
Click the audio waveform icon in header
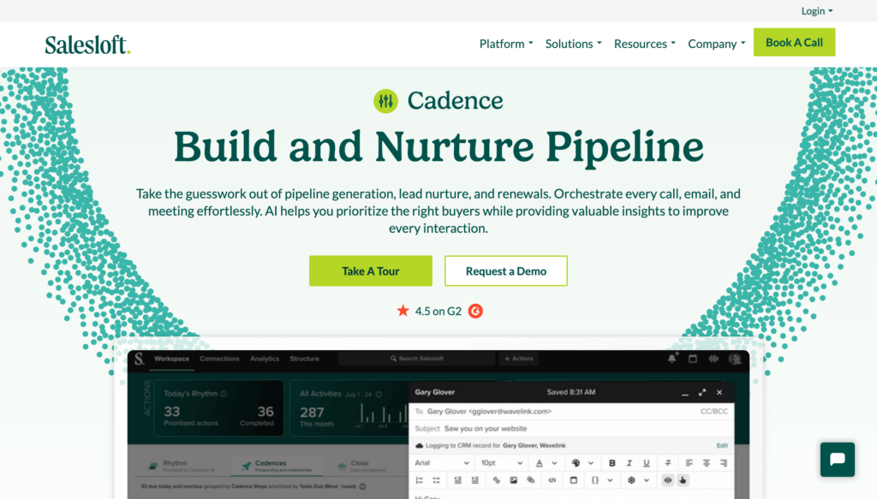pyautogui.click(x=713, y=359)
